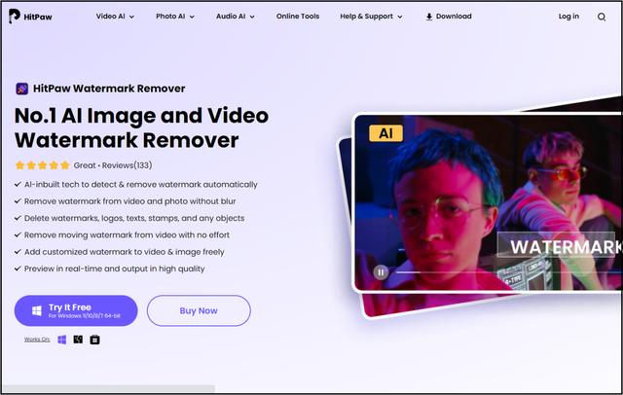The width and height of the screenshot is (623, 395).
Task: Click "Add customized watermark to video & image freely"
Action: tap(125, 252)
